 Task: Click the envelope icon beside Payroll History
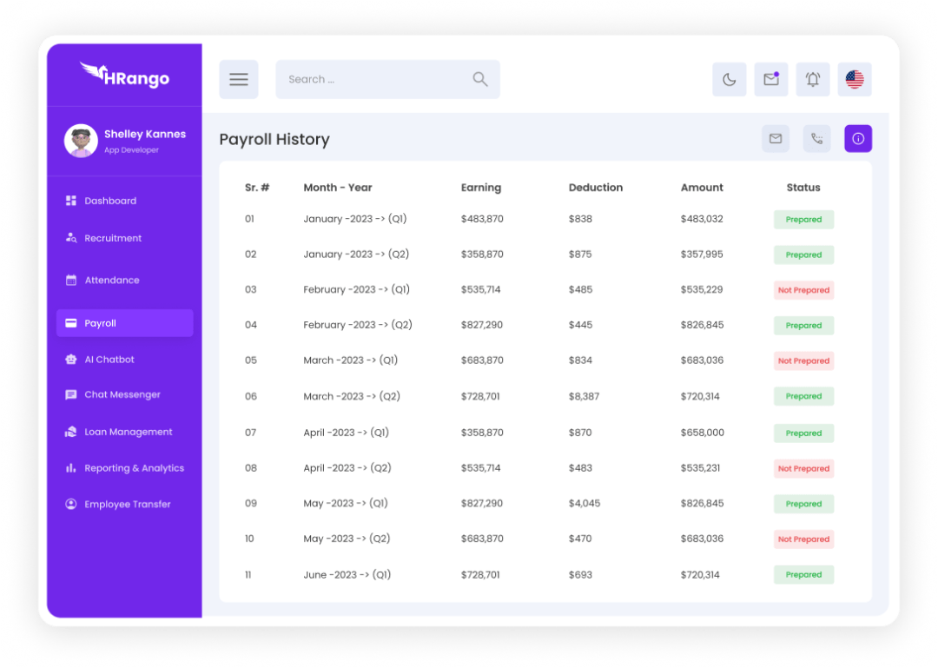[x=776, y=139]
